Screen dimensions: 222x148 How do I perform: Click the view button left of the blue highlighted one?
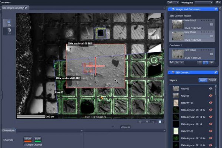200,63
